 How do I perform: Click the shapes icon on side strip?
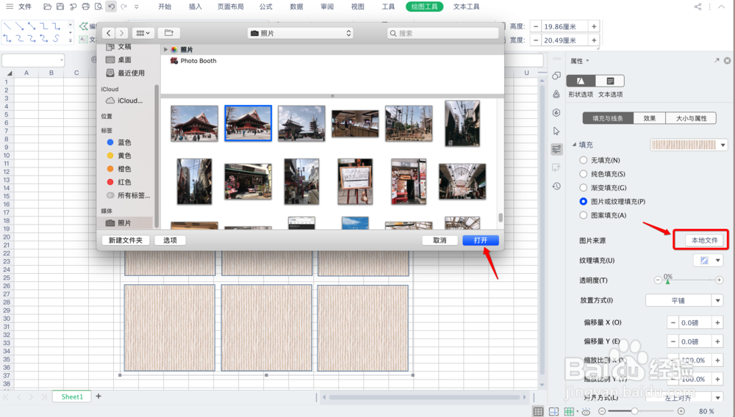pyautogui.click(x=556, y=76)
